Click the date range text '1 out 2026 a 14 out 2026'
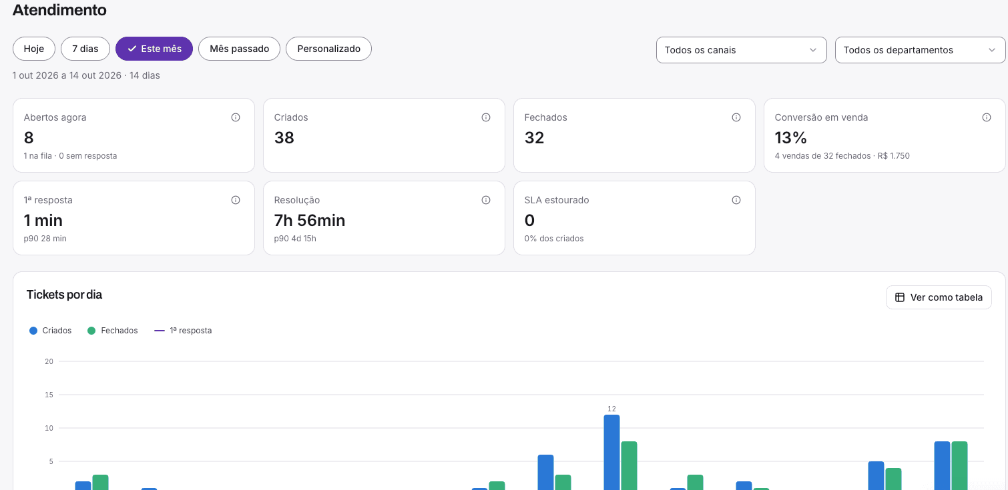The width and height of the screenshot is (1008, 490). coord(67,75)
